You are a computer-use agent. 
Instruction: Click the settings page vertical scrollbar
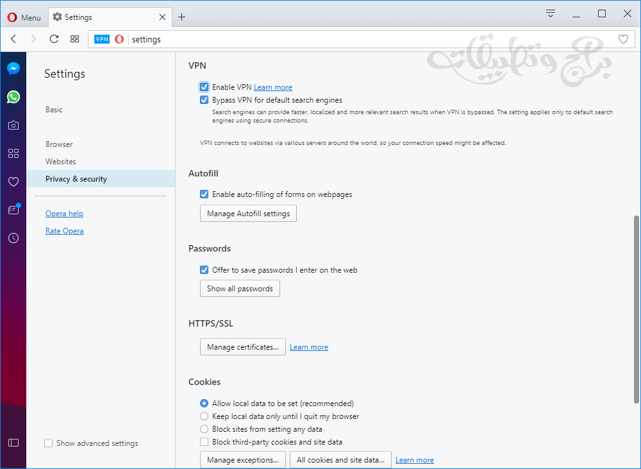pos(636,308)
